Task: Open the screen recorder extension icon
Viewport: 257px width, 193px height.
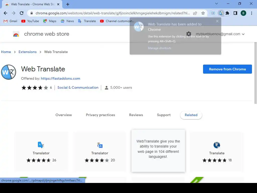Action: click(x=213, y=13)
